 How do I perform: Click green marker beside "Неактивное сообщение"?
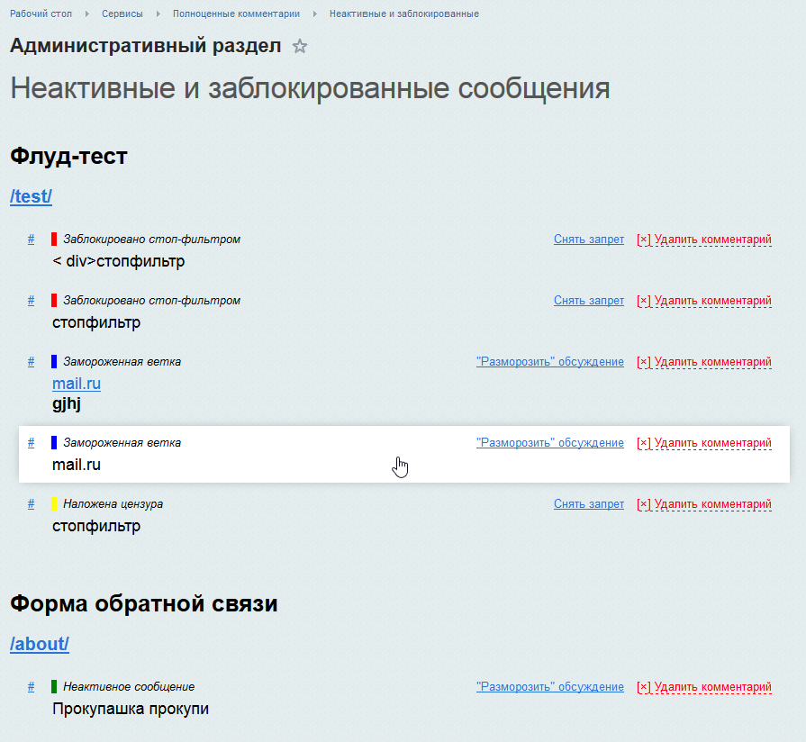click(x=54, y=686)
